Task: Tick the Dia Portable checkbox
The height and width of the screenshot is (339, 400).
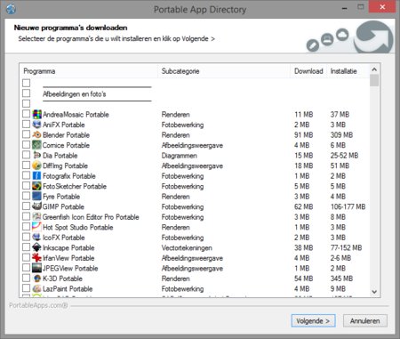Action: click(27, 155)
